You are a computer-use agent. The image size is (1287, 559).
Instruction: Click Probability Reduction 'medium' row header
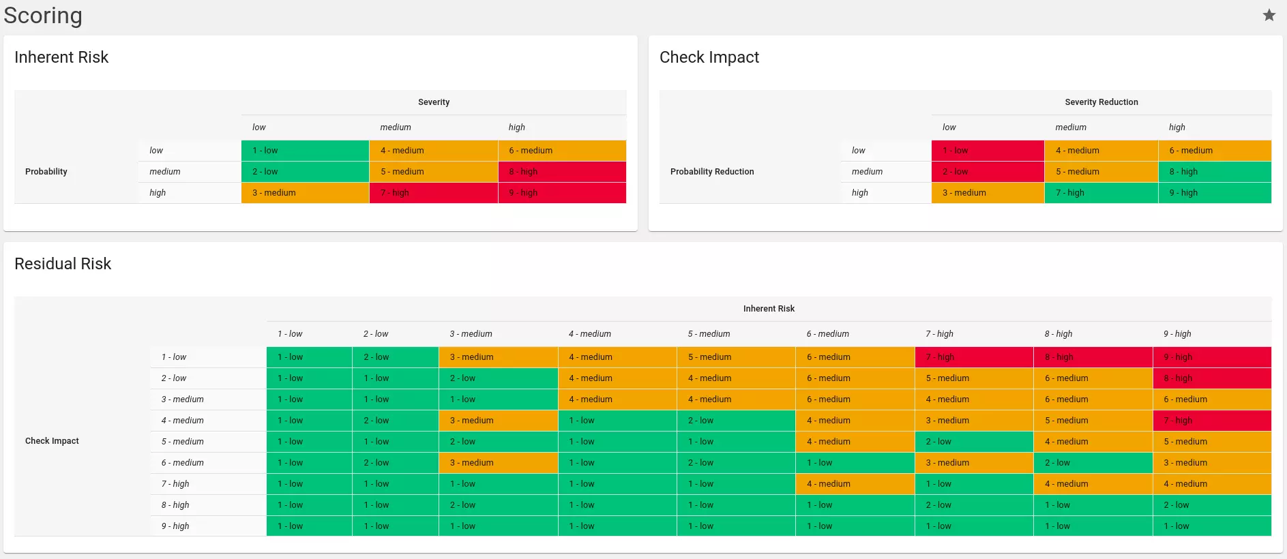(886, 172)
